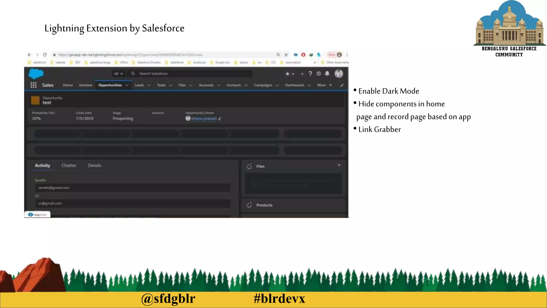The image size is (547, 308).
Task: Click the Search Salesforce field
Action: 190,74
